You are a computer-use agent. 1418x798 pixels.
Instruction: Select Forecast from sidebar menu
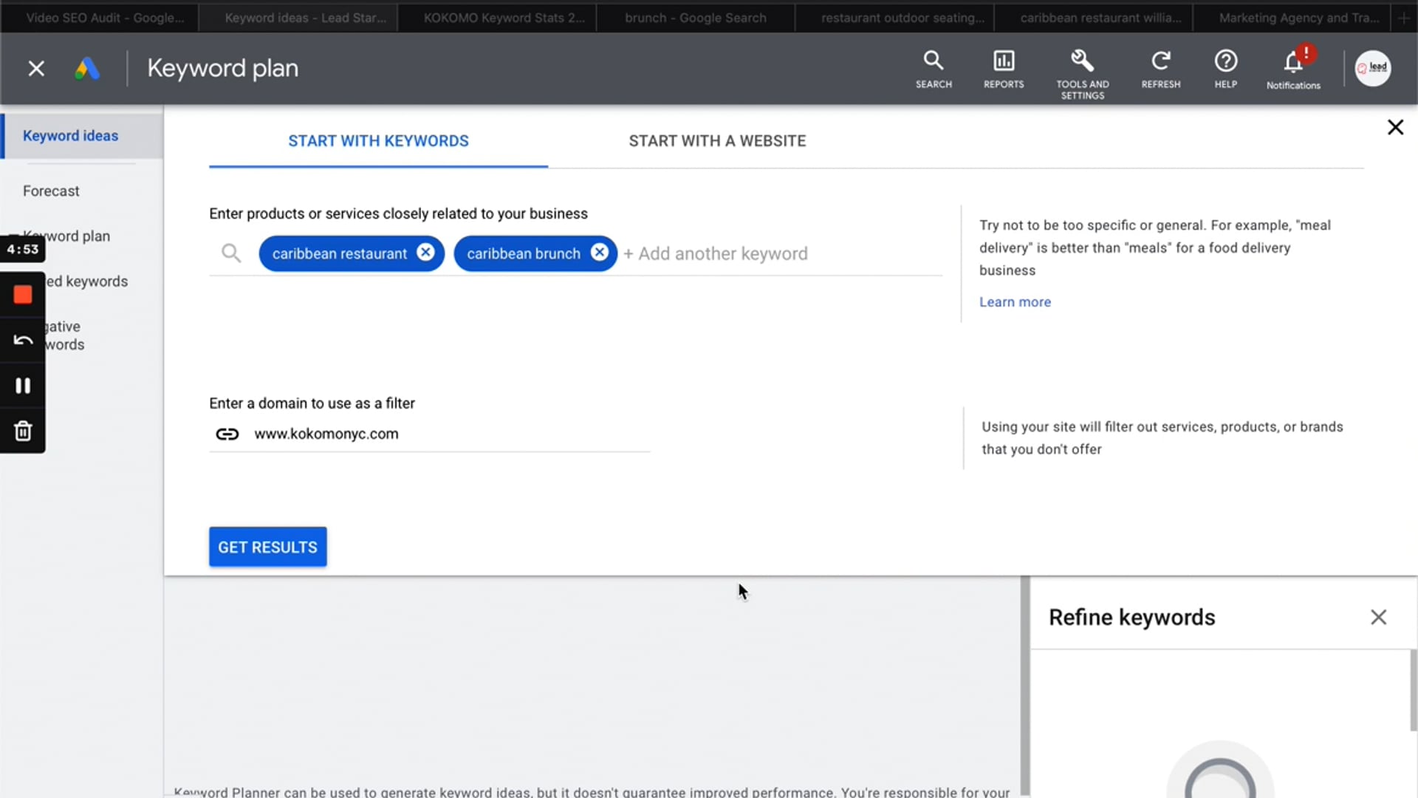(51, 191)
